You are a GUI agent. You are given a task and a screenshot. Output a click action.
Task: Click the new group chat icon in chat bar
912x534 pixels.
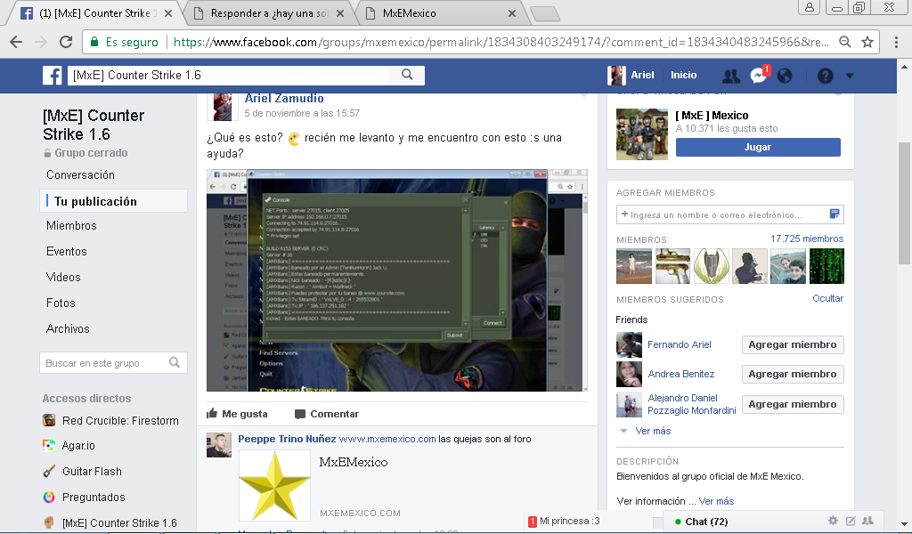click(x=867, y=521)
